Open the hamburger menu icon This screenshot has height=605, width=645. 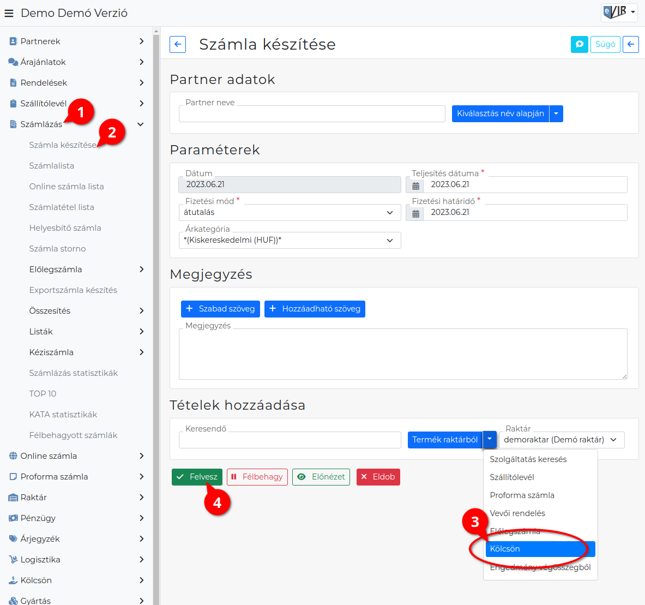[9, 13]
